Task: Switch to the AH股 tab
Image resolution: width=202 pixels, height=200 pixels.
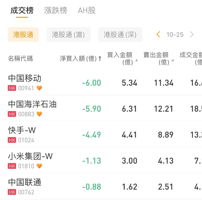Action: pyautogui.click(x=87, y=11)
